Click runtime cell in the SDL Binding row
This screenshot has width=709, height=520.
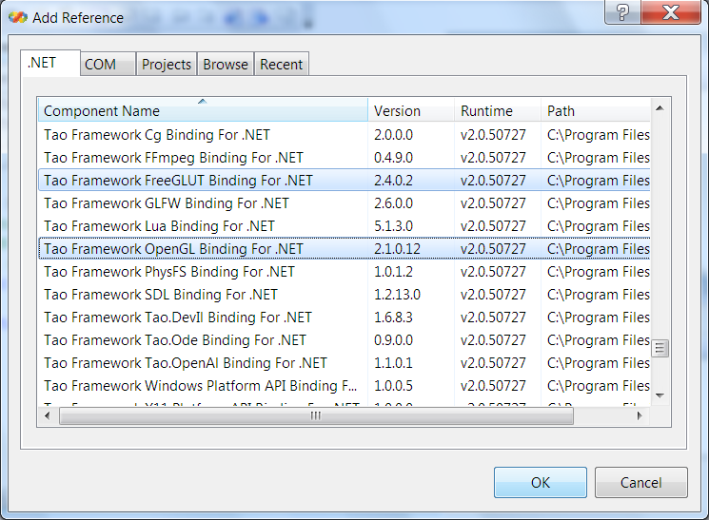tap(493, 295)
